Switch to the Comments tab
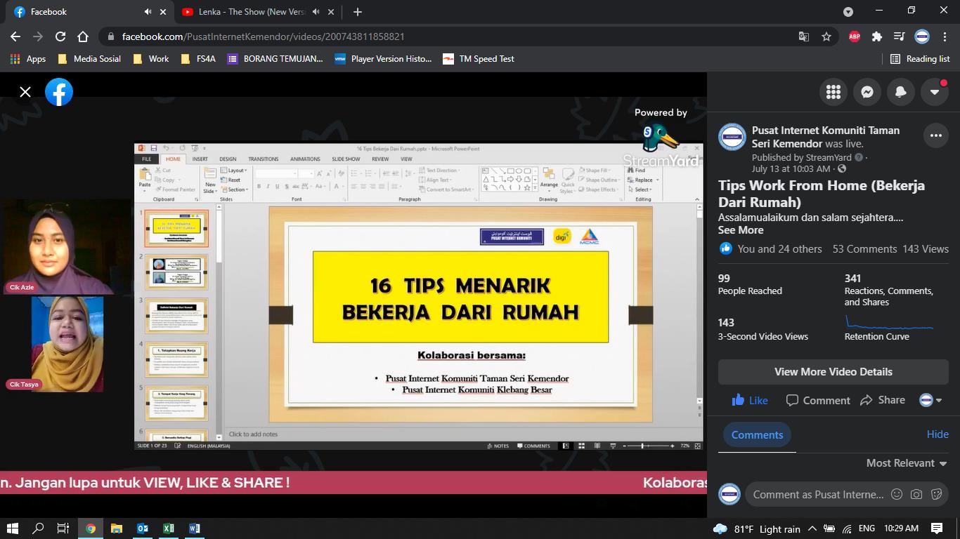The height and width of the screenshot is (539, 960). 757,434
